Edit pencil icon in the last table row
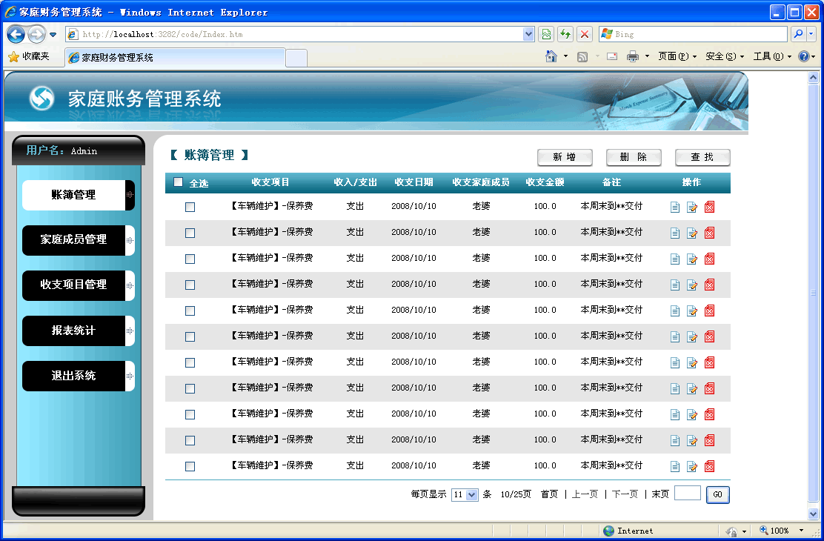824x541 pixels. pos(692,466)
